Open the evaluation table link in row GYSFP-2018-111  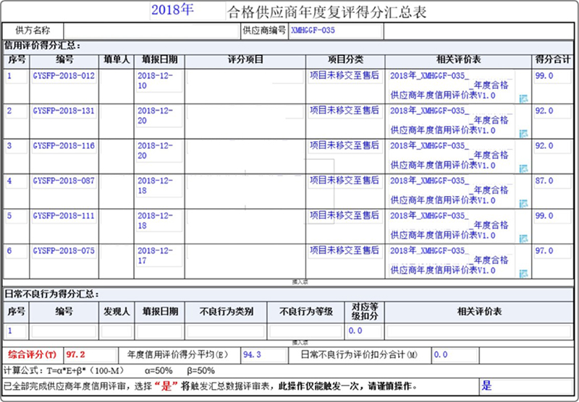pos(451,226)
